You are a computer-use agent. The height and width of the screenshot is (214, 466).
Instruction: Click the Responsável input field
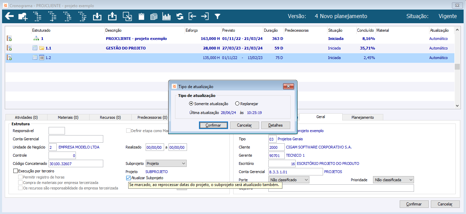[x=57, y=131]
